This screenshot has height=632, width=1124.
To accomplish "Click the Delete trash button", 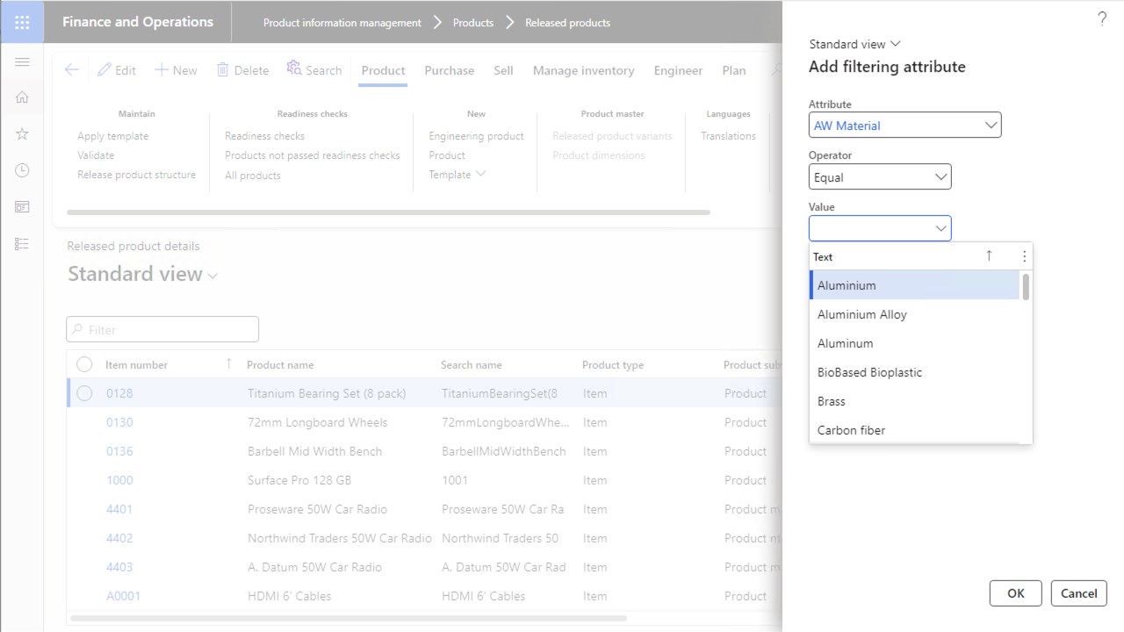I will pyautogui.click(x=242, y=70).
